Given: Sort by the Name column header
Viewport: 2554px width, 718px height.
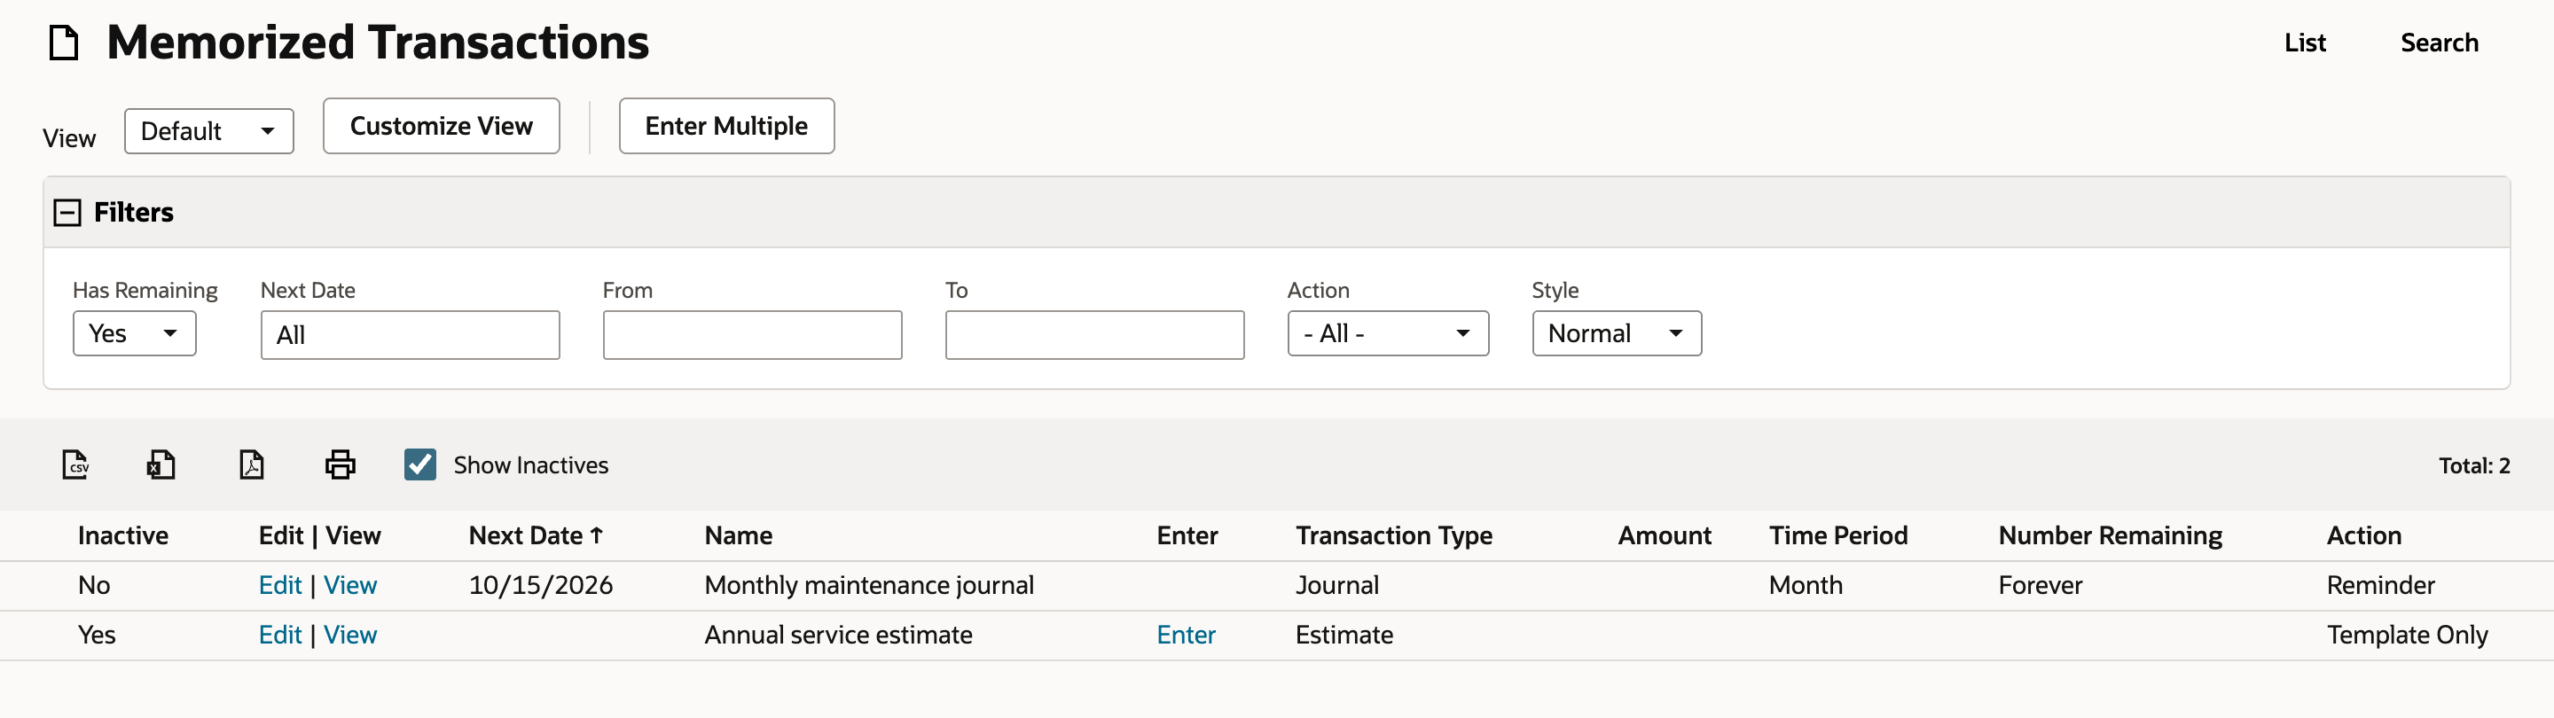Looking at the screenshot, I should 739,535.
